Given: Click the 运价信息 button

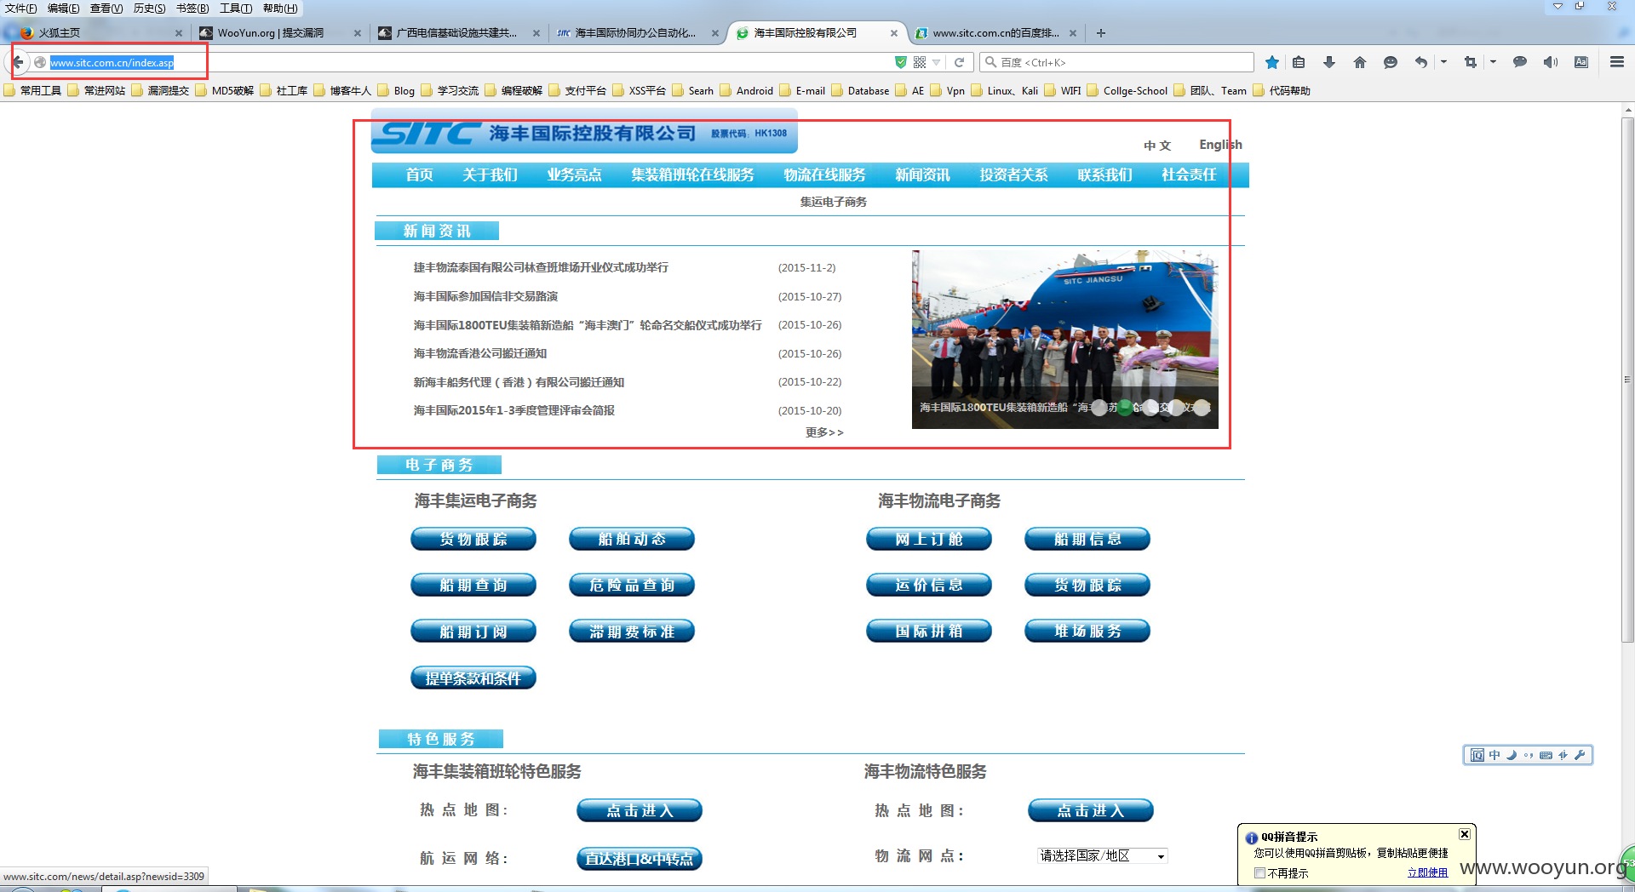Looking at the screenshot, I should [x=929, y=585].
